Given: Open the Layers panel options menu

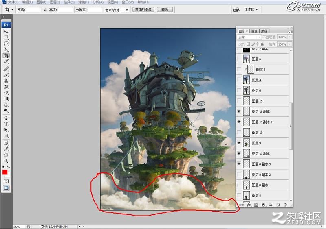Looking at the screenshot, I should click(x=291, y=32).
